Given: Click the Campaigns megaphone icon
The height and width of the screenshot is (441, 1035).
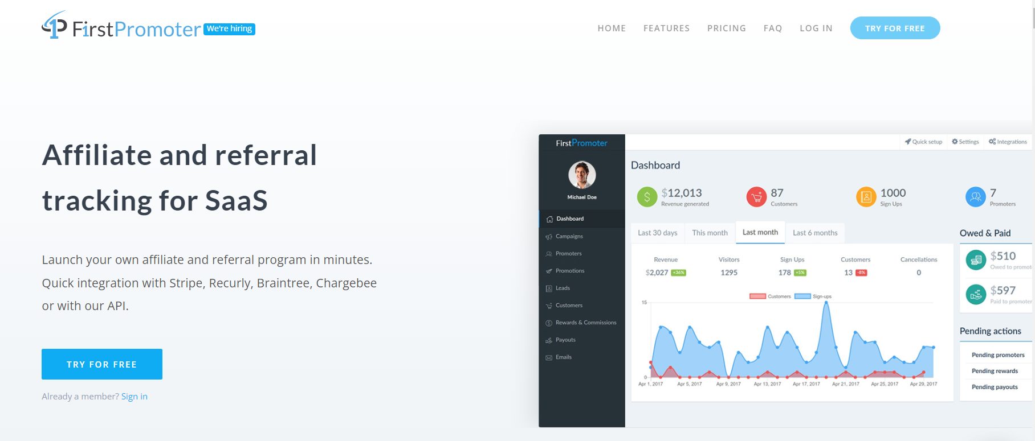Looking at the screenshot, I should 549,237.
